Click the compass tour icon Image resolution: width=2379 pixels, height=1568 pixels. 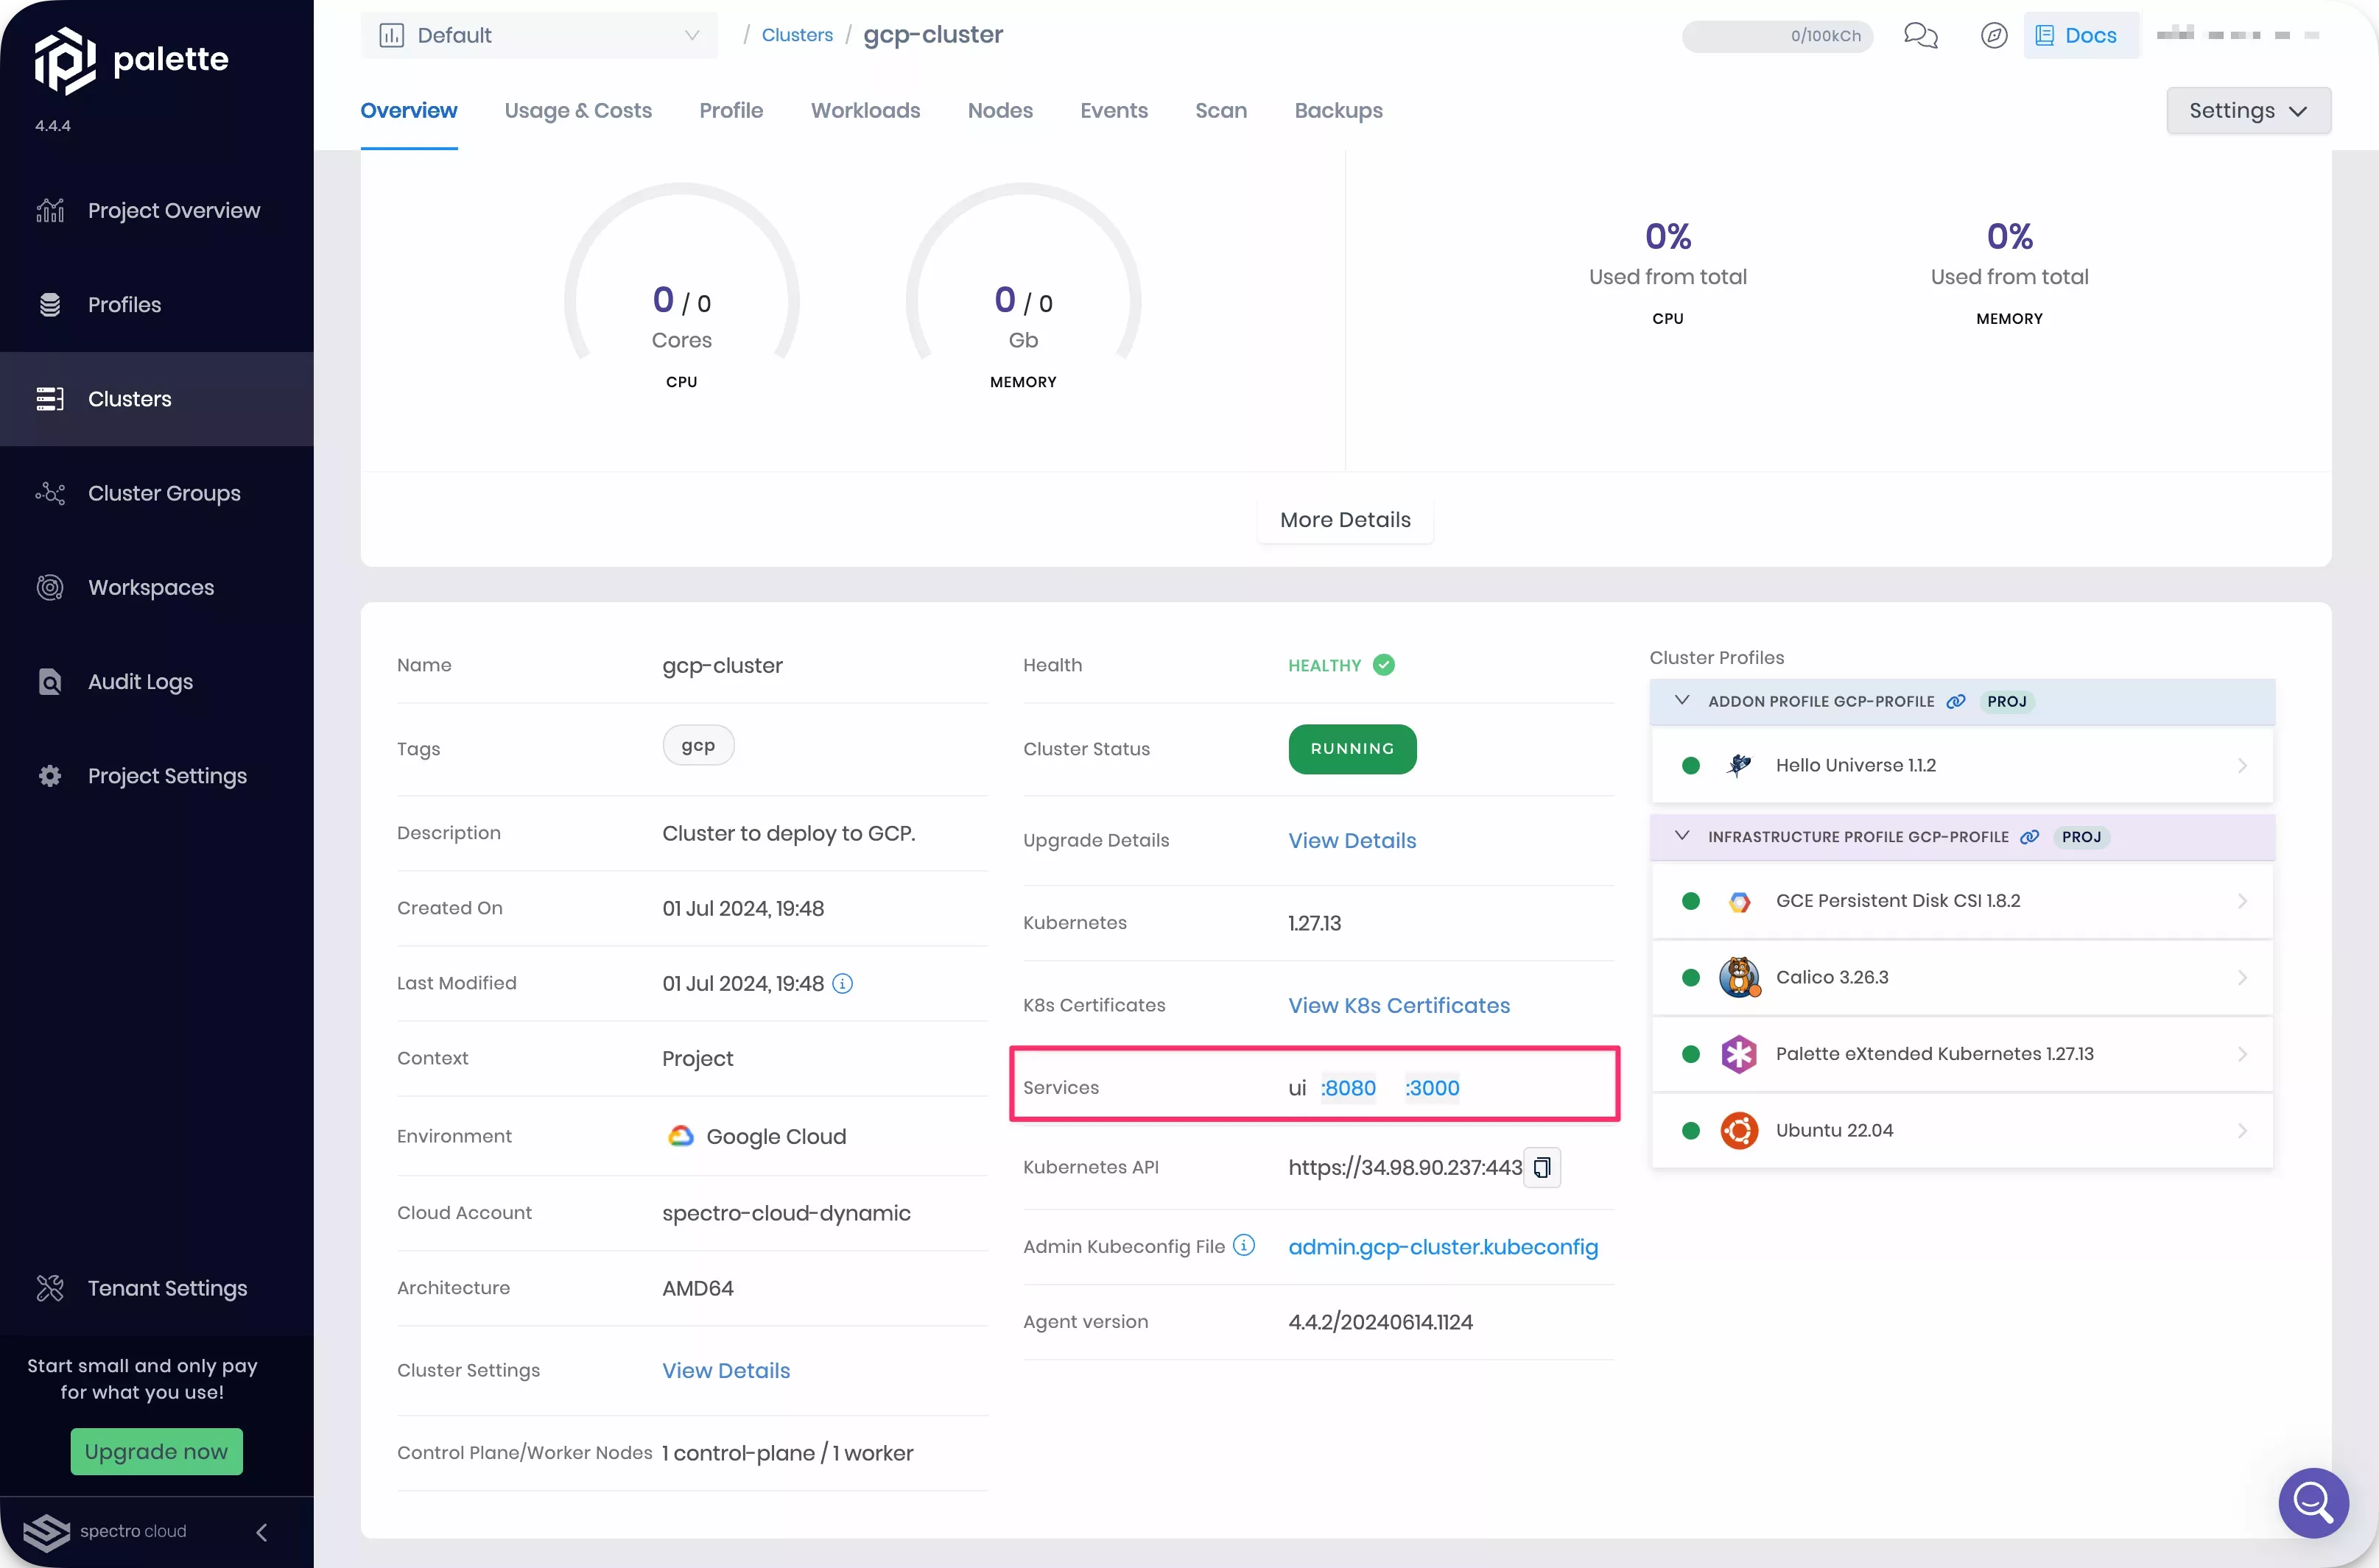coord(1993,36)
